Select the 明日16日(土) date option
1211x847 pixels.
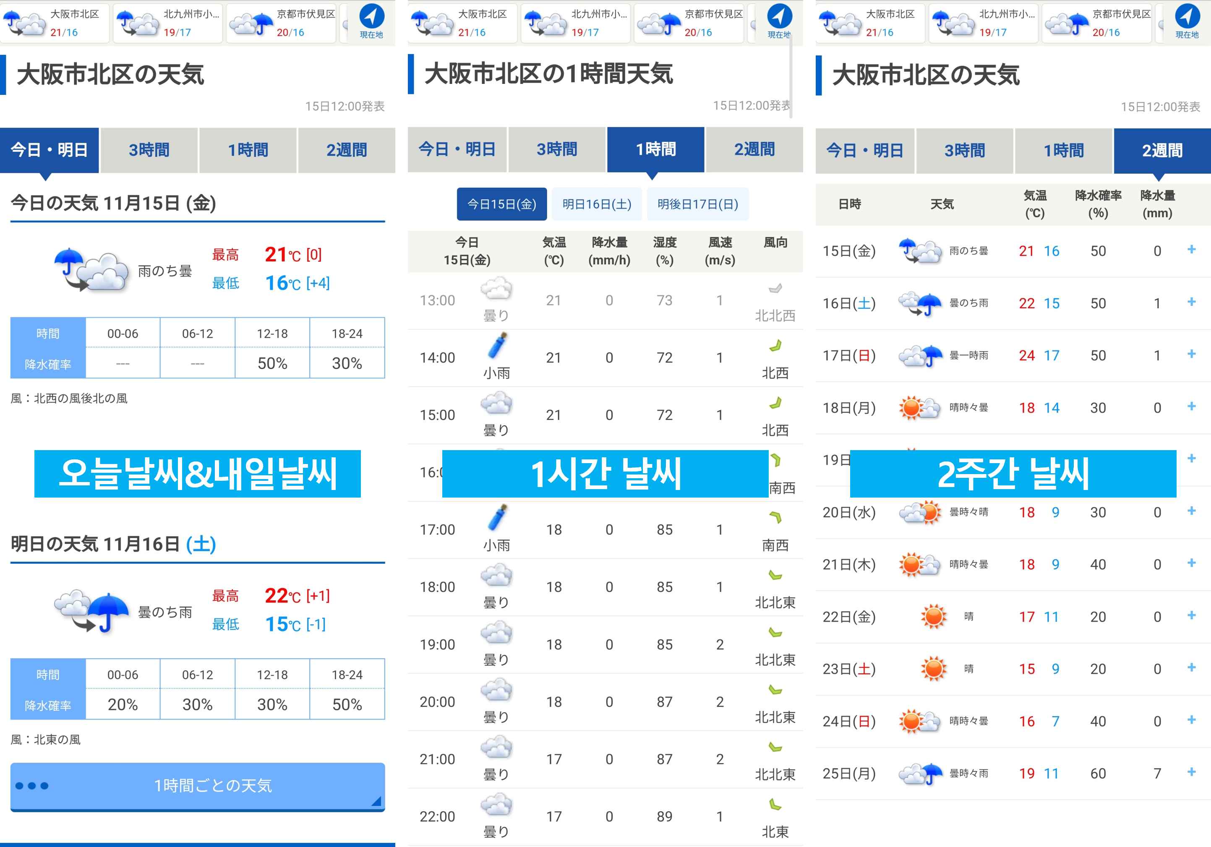click(597, 204)
